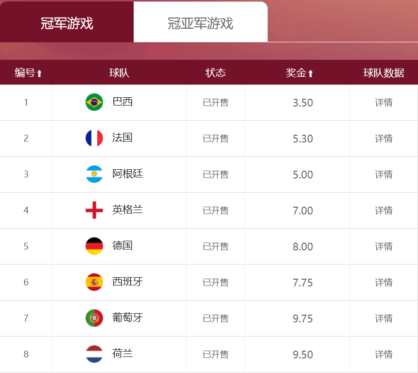418x373 pixels.
Task: Click the Netherlands flag icon
Action: click(94, 354)
